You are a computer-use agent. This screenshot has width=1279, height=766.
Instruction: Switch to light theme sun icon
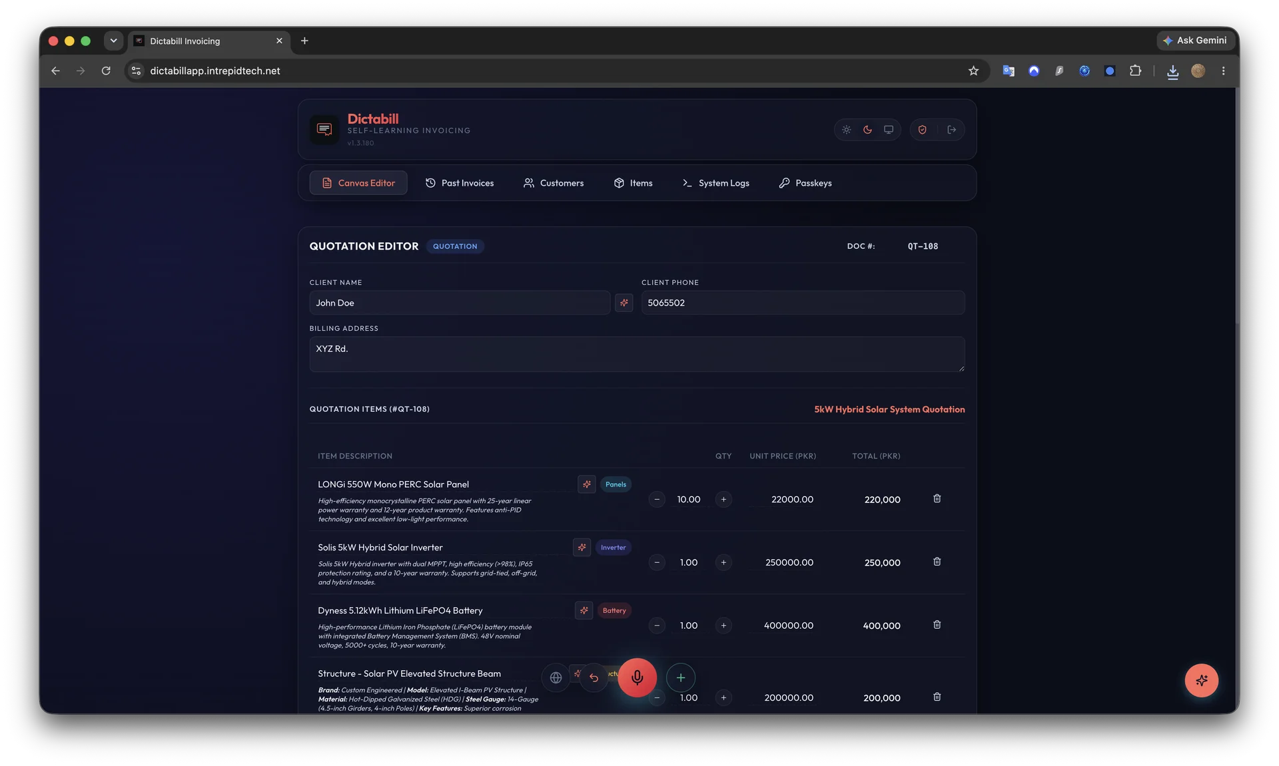(846, 130)
